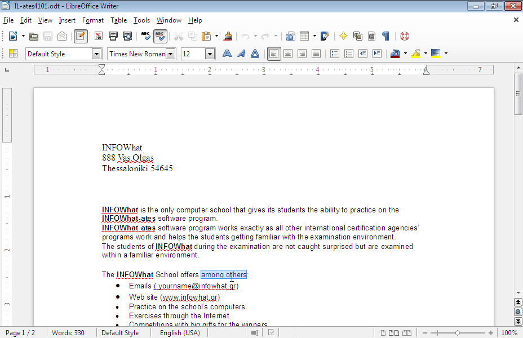Apply Bold formatting icon

pos(227,54)
